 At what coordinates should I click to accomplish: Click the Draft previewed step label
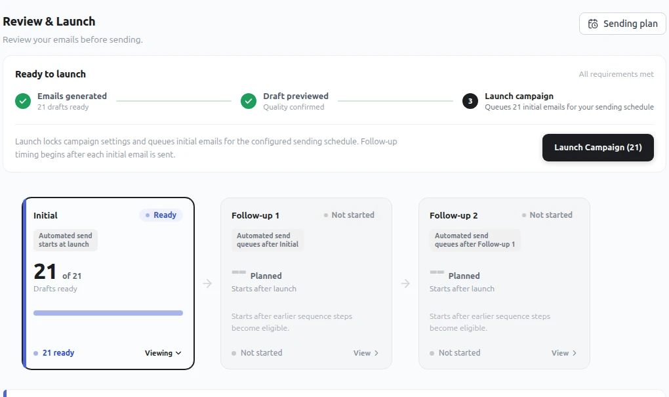click(x=296, y=96)
